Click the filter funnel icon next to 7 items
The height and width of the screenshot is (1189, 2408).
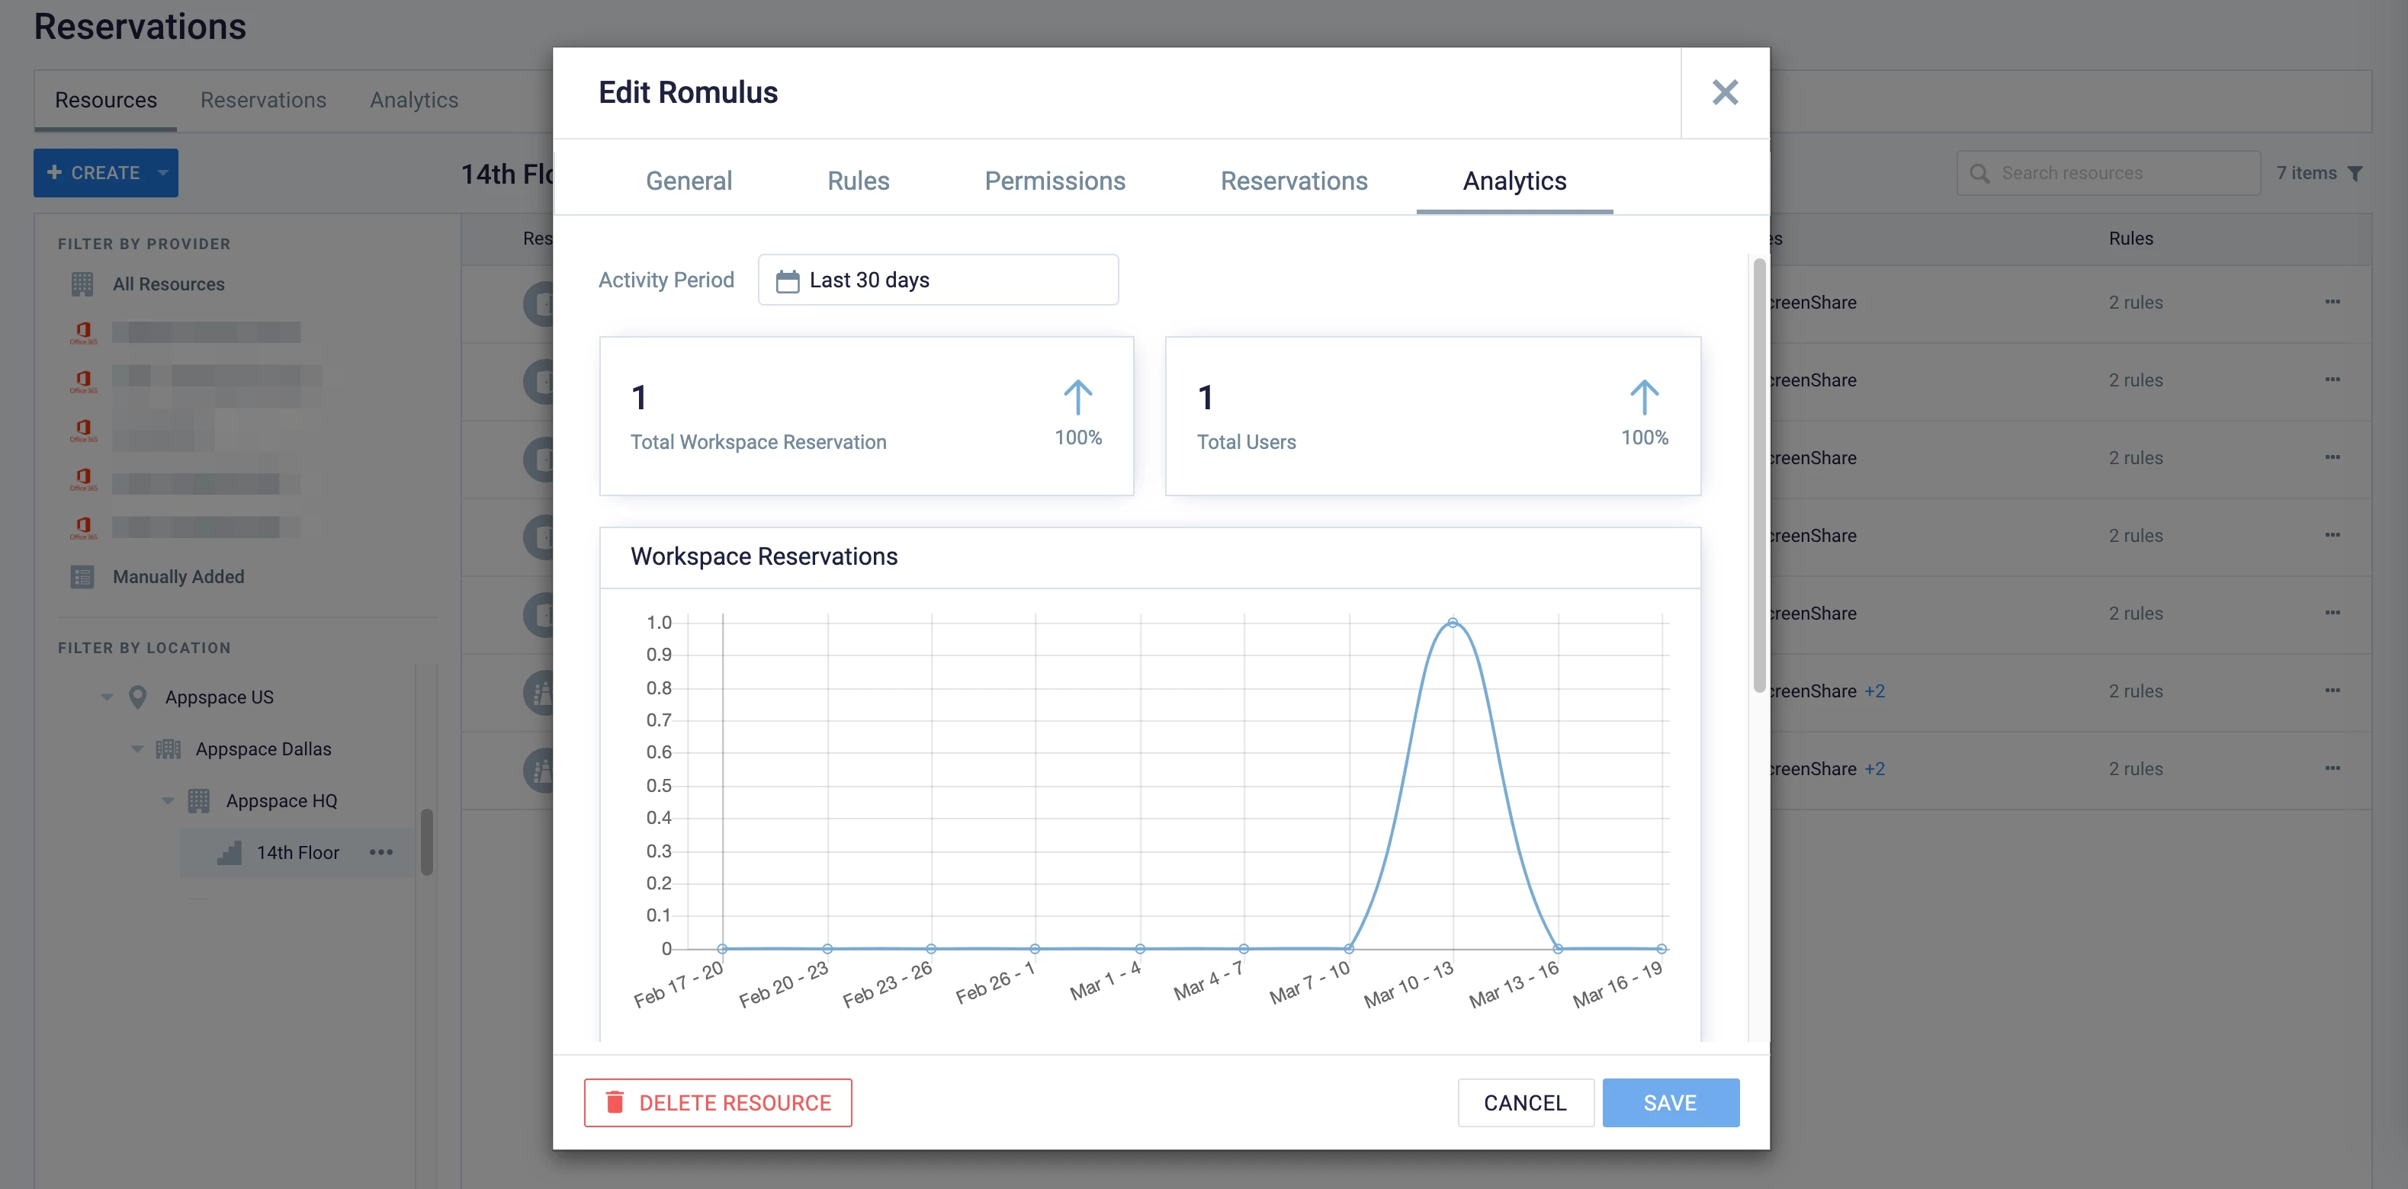tap(2355, 174)
